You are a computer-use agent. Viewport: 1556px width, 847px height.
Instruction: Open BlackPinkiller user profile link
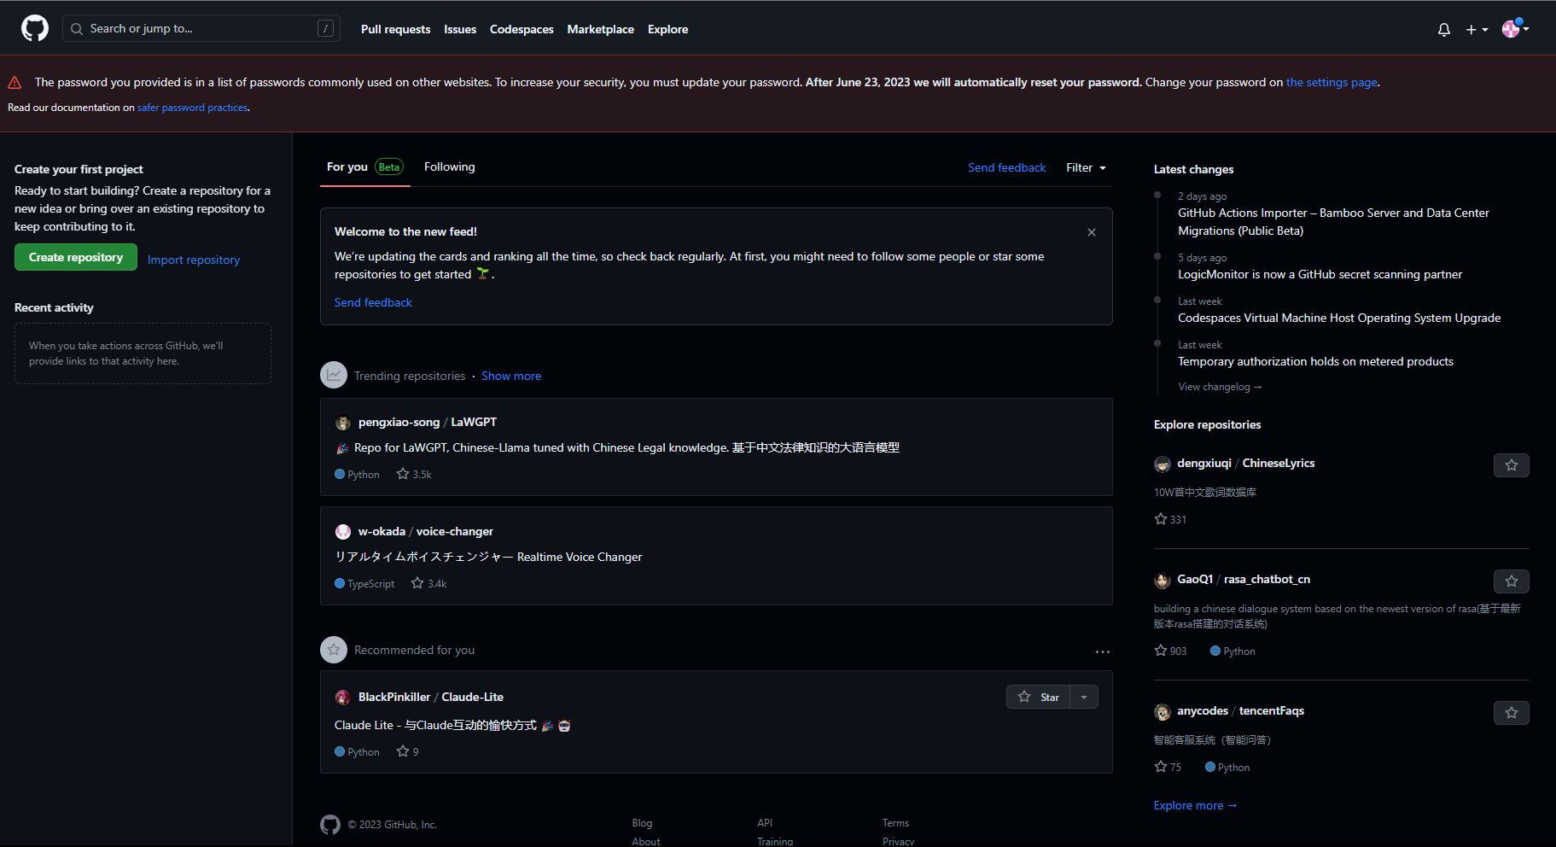[x=394, y=697]
